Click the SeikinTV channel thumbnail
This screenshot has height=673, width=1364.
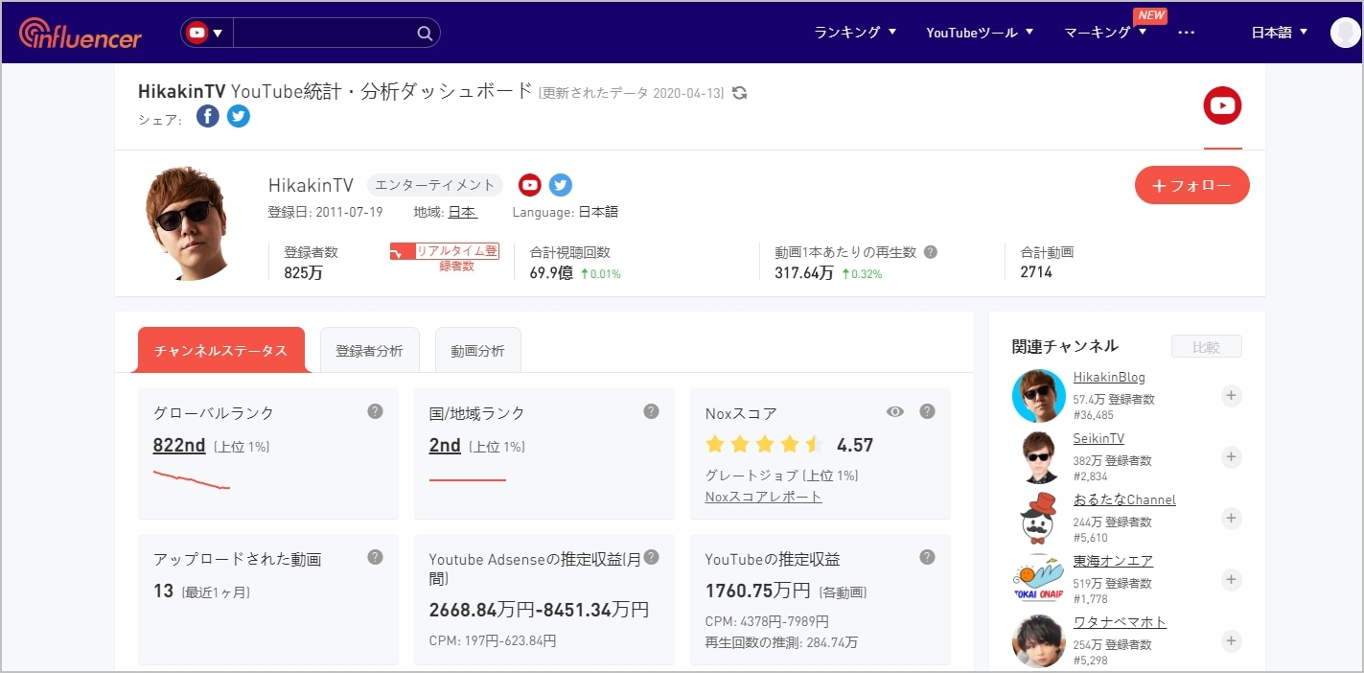click(1039, 457)
